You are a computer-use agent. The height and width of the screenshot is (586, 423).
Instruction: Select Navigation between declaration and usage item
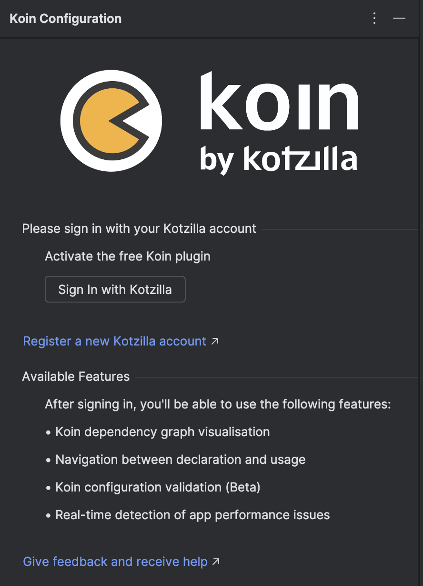[x=176, y=460]
